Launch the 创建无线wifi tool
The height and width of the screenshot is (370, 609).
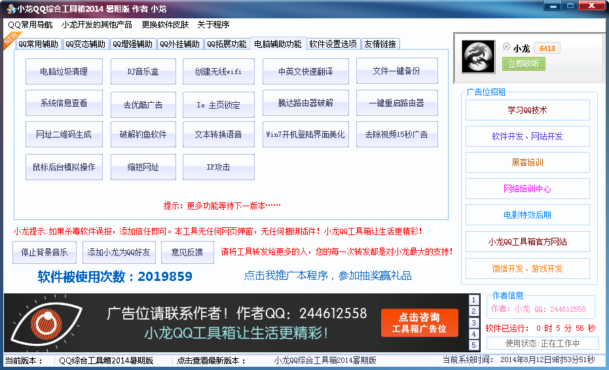tap(218, 71)
